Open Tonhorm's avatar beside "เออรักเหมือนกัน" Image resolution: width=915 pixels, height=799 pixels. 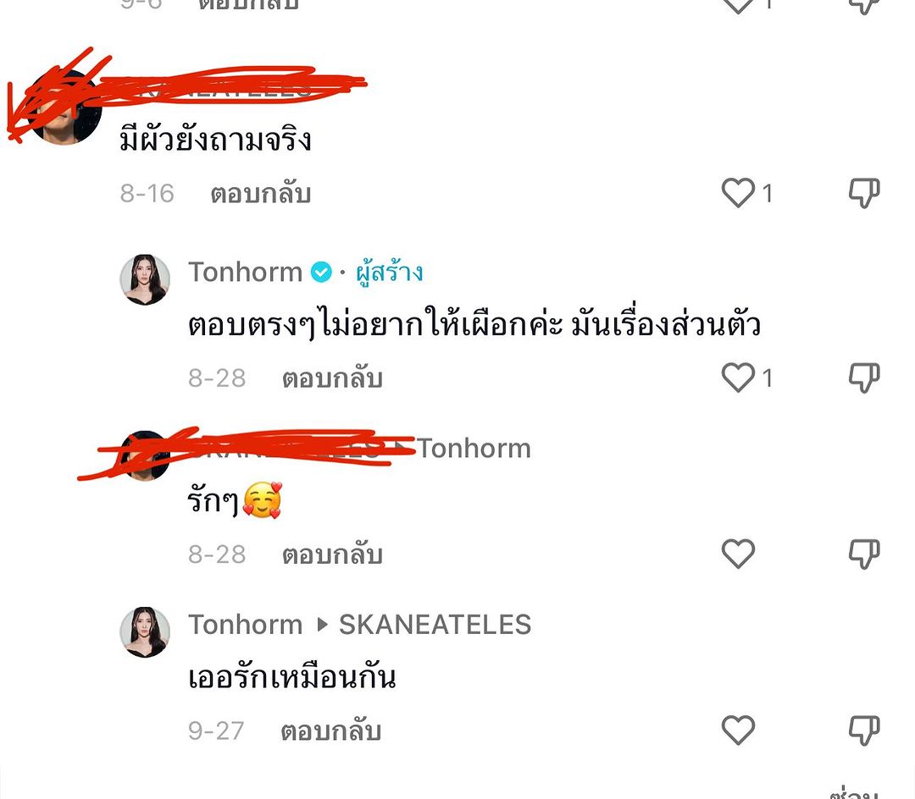click(145, 632)
